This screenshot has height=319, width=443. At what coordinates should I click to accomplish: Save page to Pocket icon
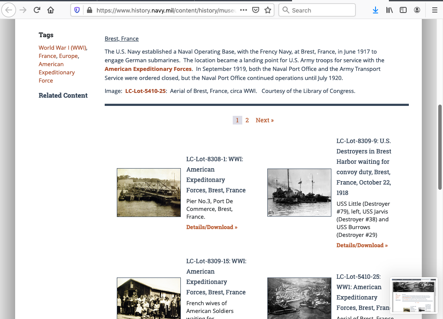[x=256, y=10]
